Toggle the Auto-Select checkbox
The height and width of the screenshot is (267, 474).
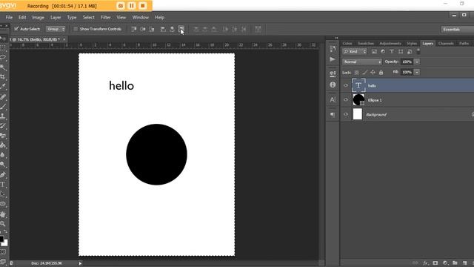point(16,29)
